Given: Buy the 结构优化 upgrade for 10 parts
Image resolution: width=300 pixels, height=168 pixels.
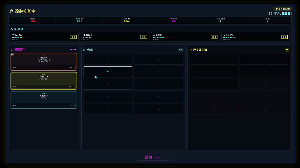Looking at the screenshot, I should [73, 37].
